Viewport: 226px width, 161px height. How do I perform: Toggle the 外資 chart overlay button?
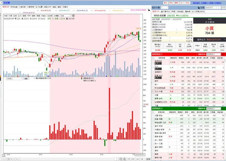[x=10, y=16]
